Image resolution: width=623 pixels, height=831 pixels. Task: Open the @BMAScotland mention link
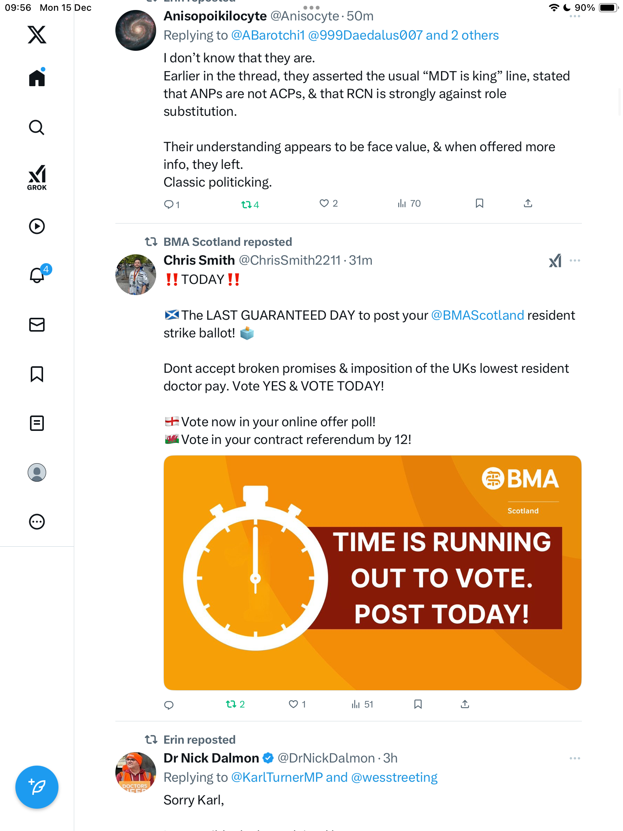click(477, 315)
